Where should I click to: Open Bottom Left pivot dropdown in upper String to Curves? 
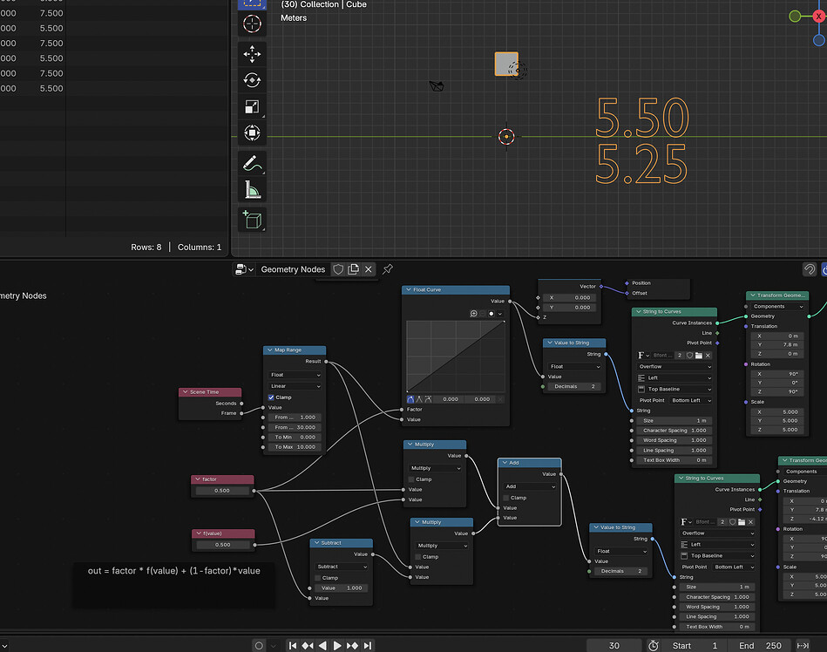690,401
